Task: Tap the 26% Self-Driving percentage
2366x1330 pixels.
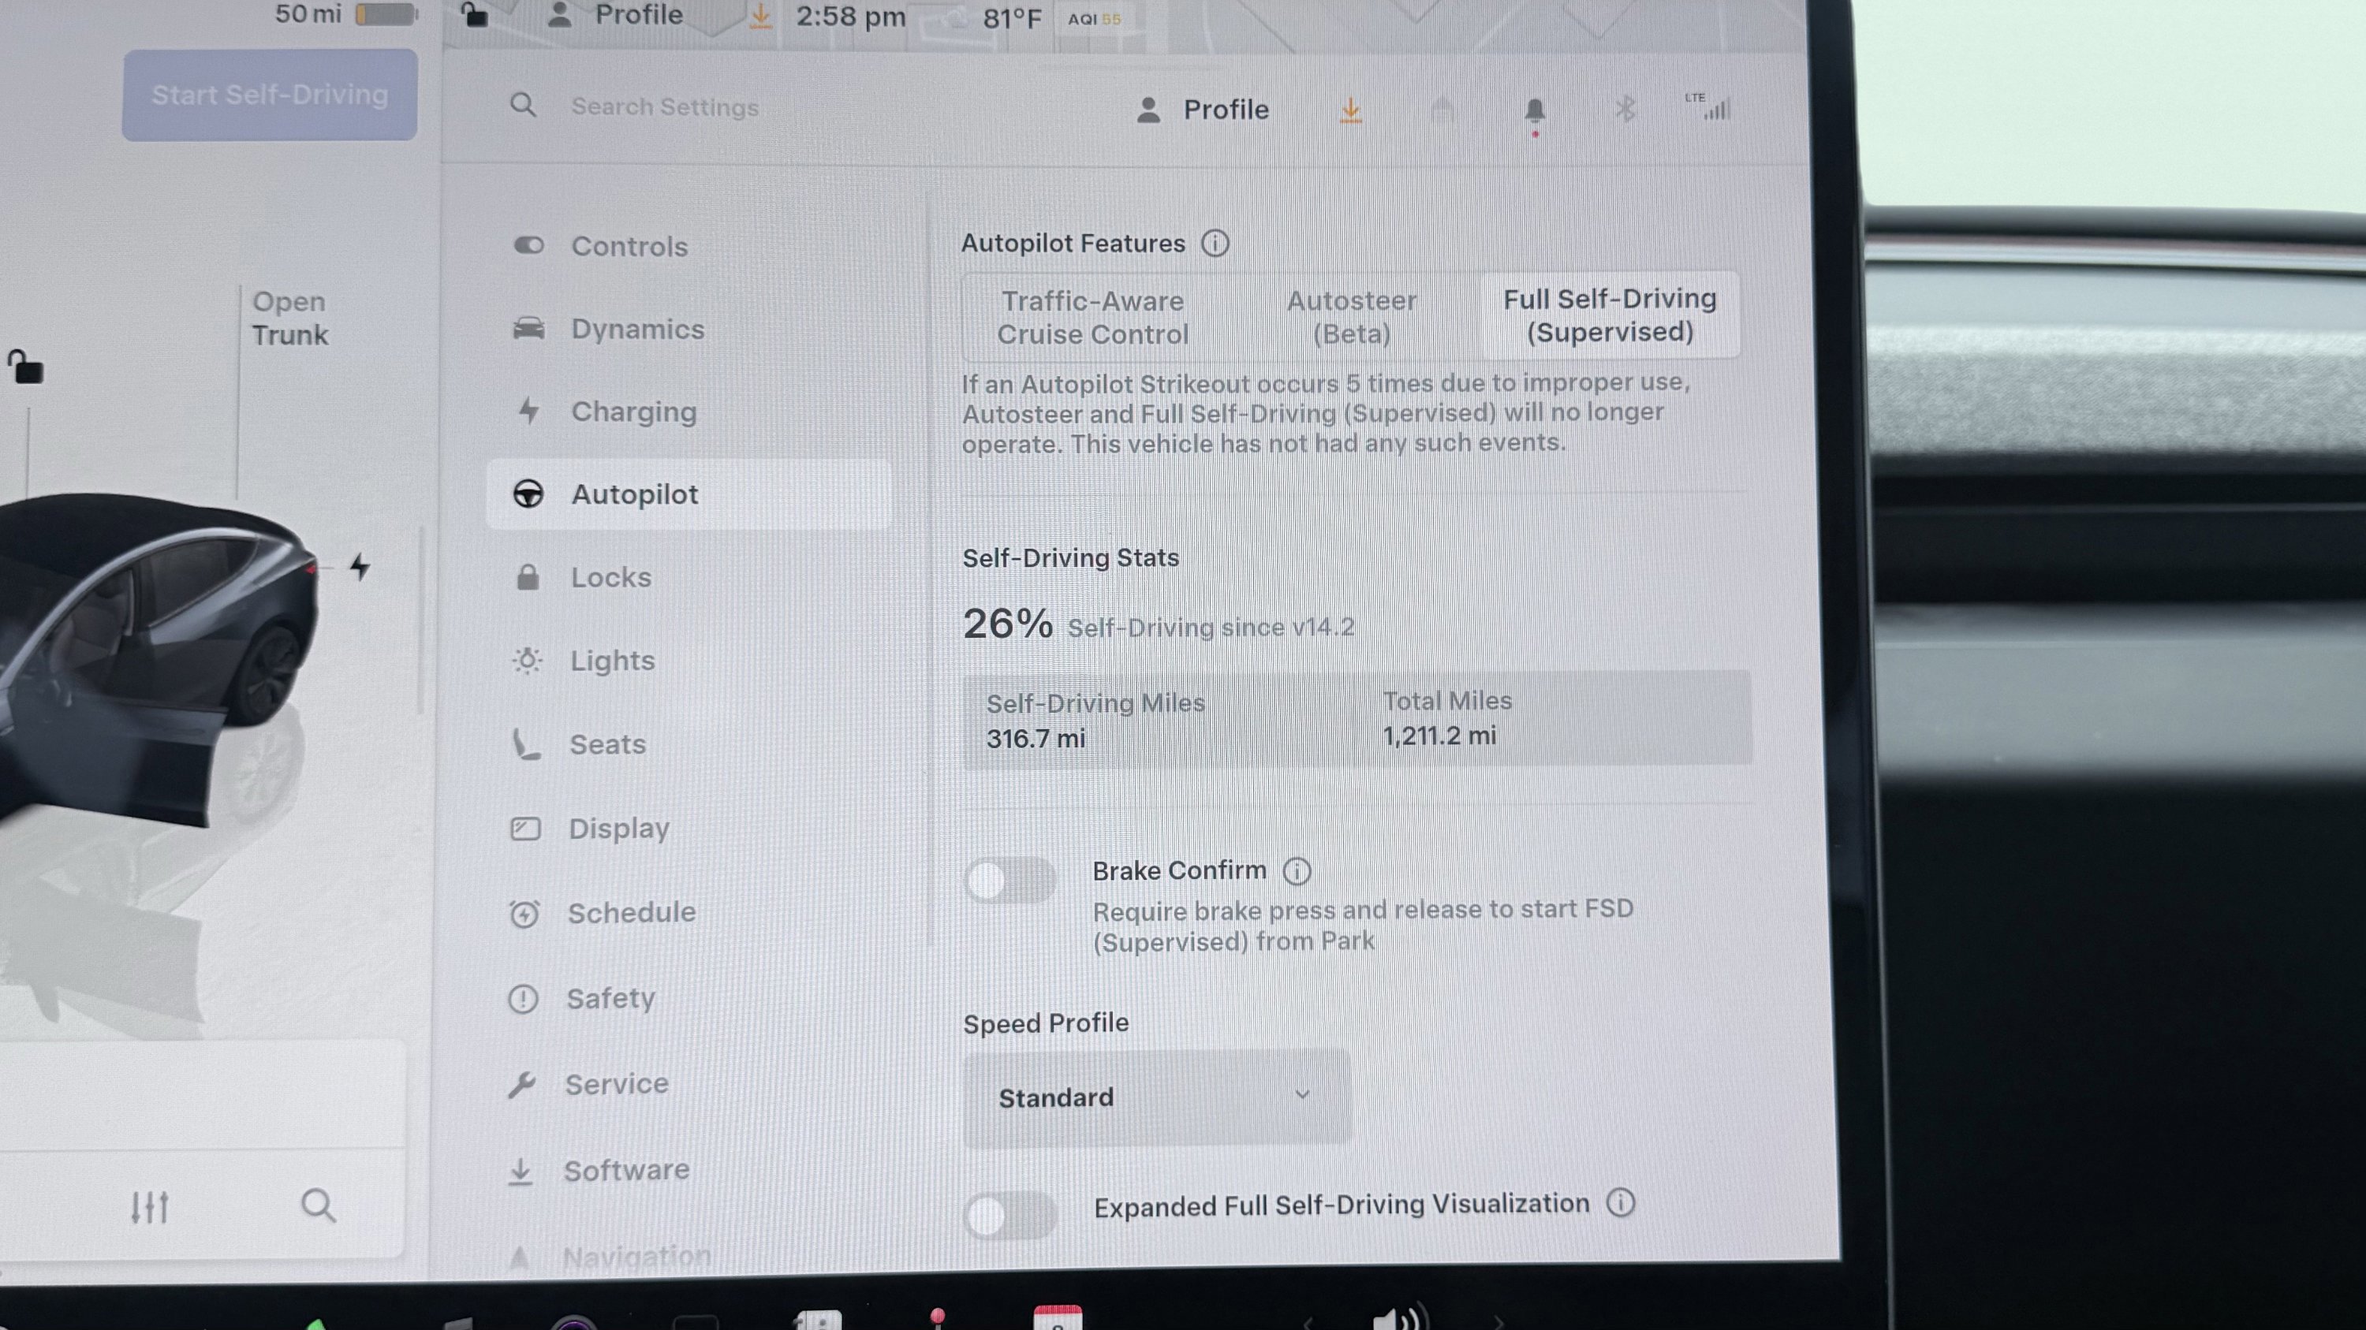Action: click(1008, 624)
